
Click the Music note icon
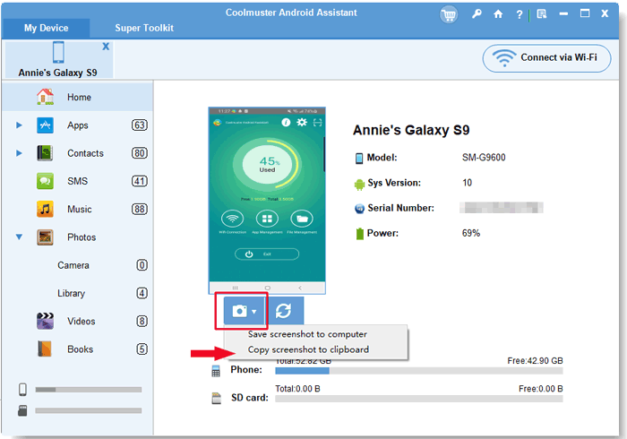pos(45,209)
